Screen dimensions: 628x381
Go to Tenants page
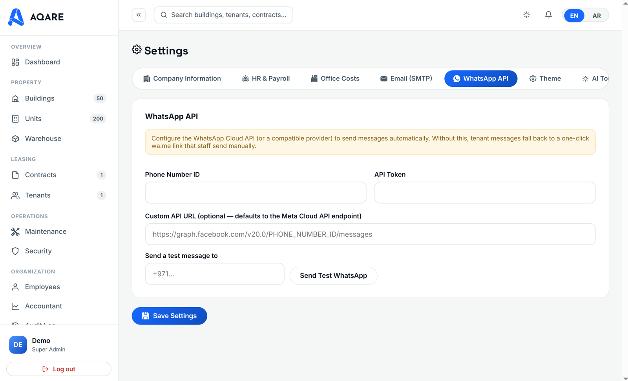click(59, 195)
